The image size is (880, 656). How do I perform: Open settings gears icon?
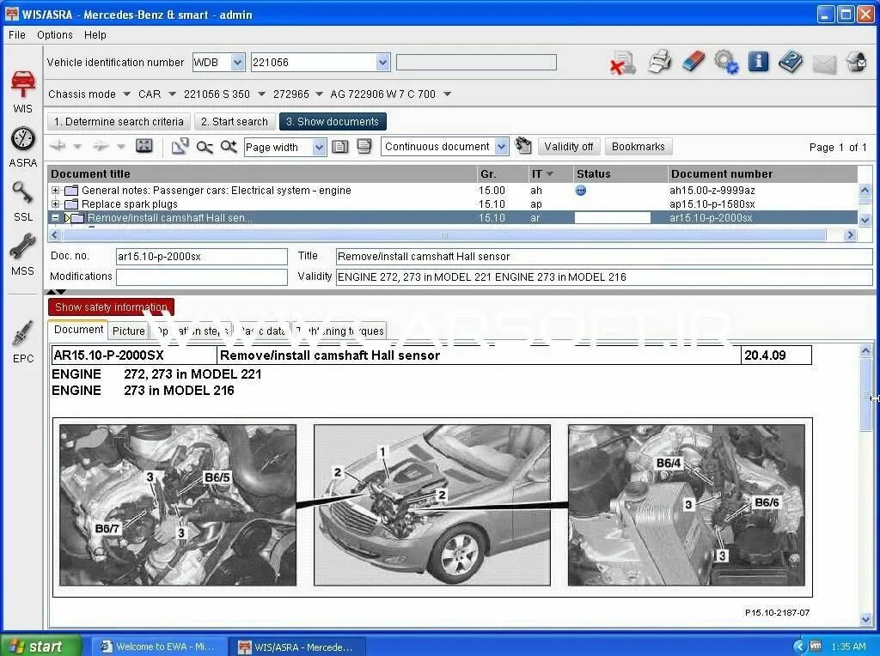click(x=726, y=62)
